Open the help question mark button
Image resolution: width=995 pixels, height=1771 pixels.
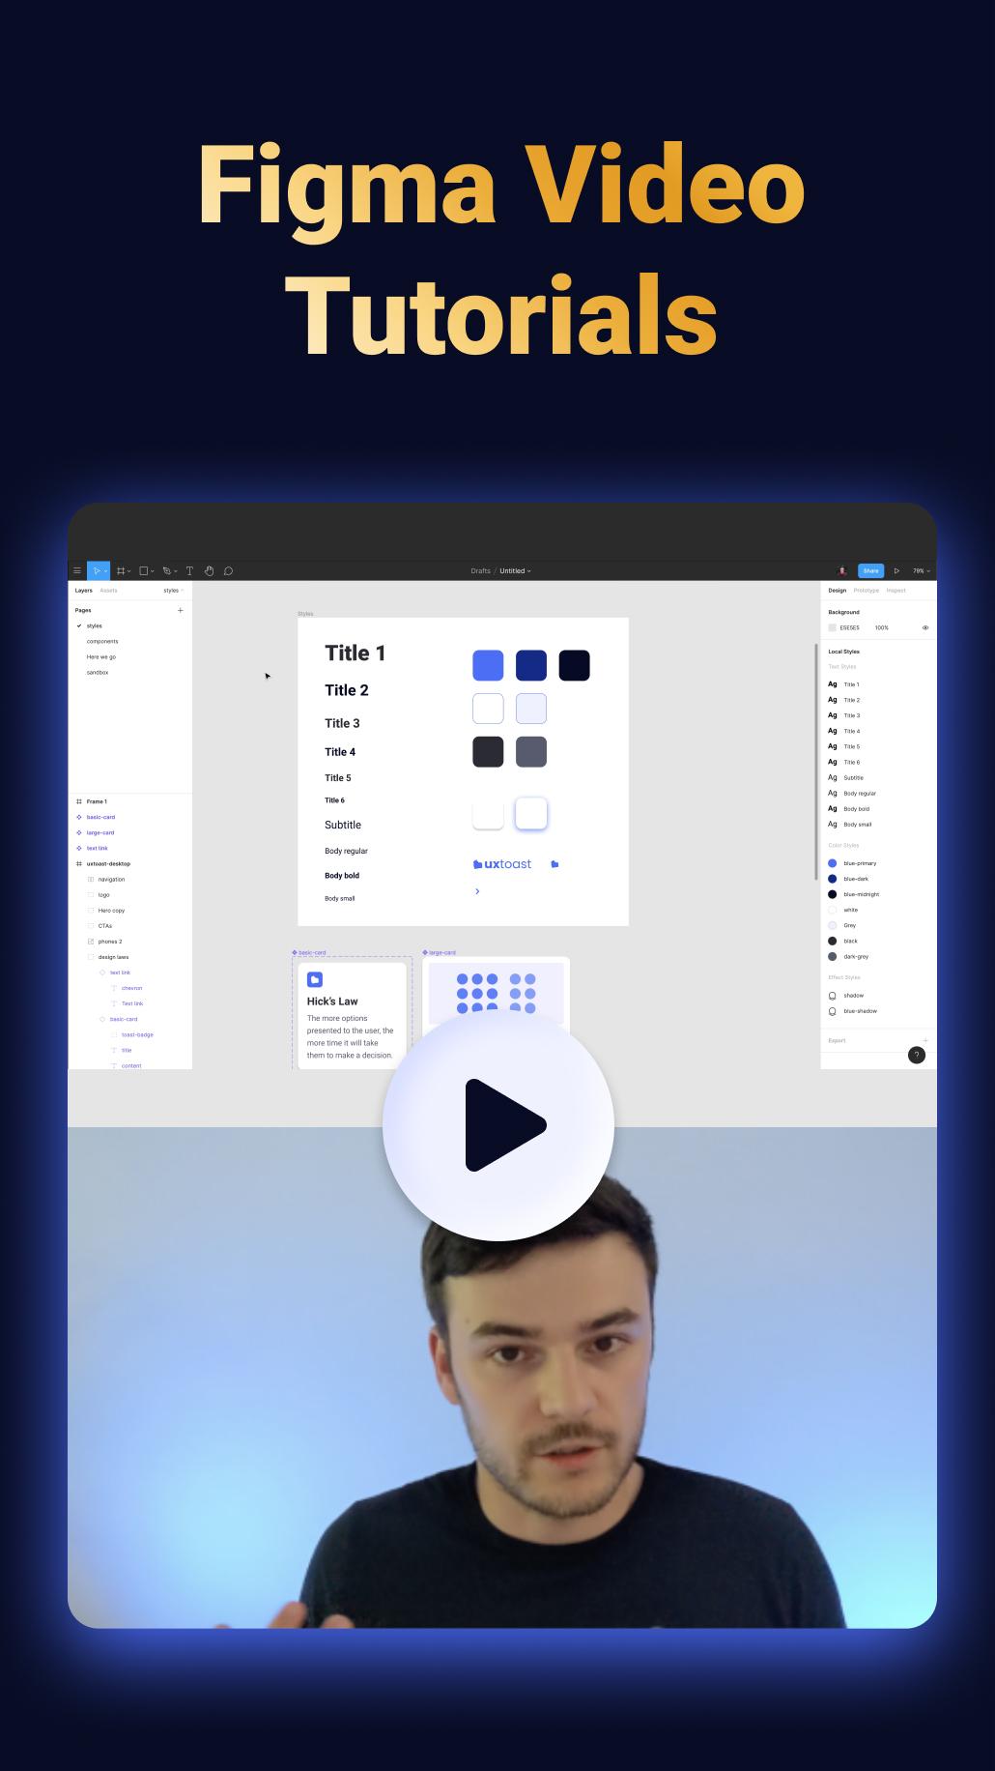pyautogui.click(x=917, y=1055)
